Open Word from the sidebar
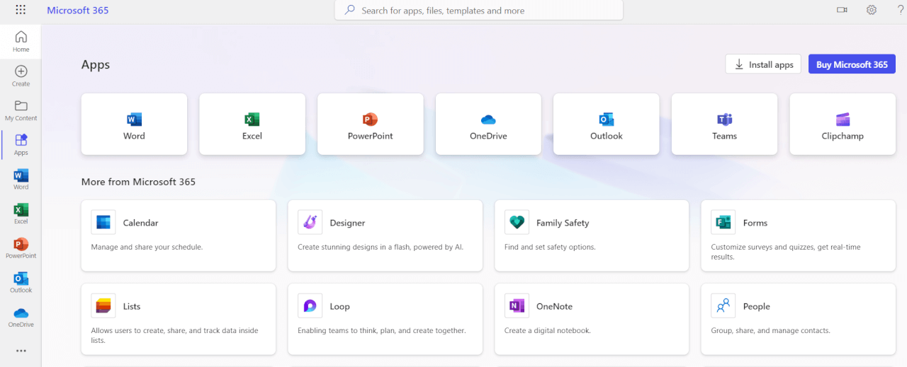The width and height of the screenshot is (907, 367). pos(21,179)
